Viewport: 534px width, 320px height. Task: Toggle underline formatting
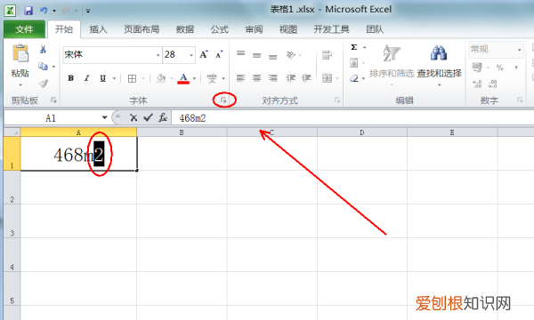[103, 78]
